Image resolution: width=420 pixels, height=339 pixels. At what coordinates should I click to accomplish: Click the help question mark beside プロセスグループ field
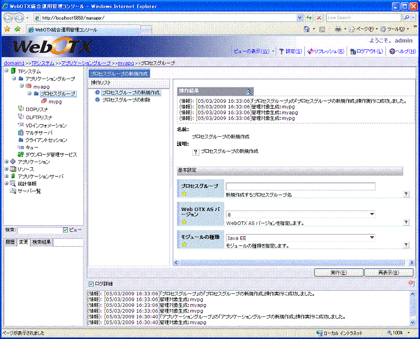[x=406, y=194]
